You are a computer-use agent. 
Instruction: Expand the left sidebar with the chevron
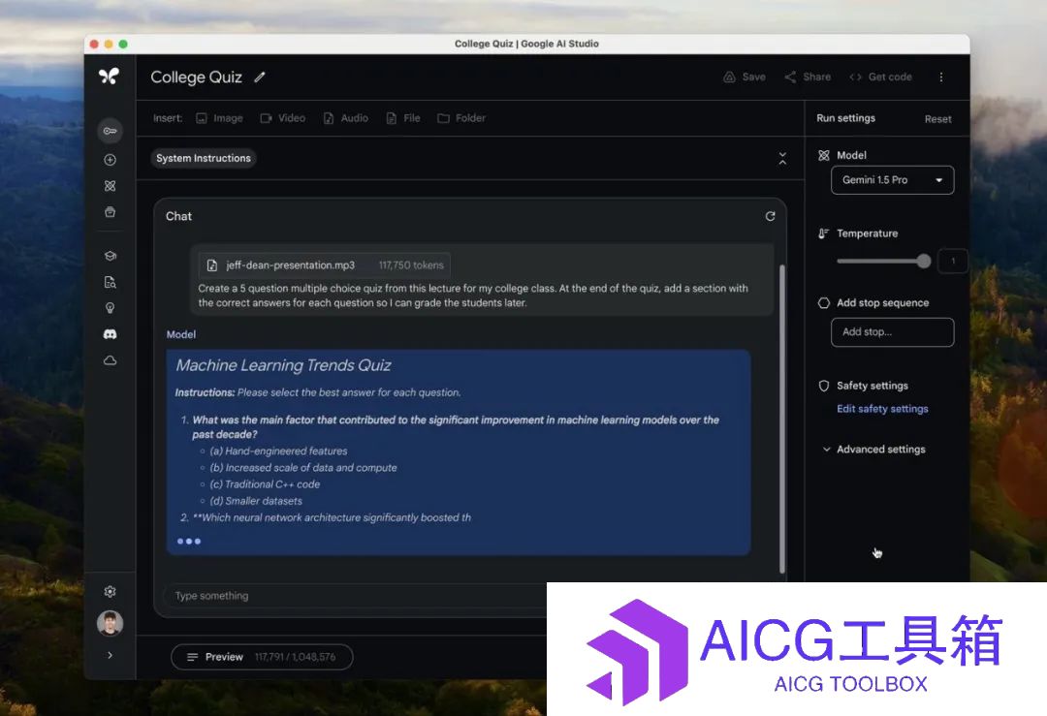[111, 655]
